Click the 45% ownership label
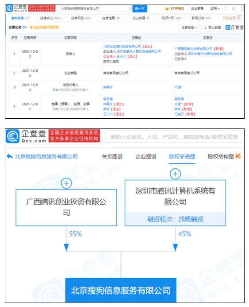 pos(184,234)
